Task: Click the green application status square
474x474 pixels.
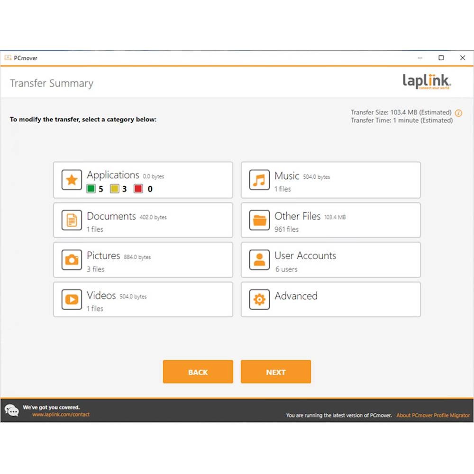Action: (x=91, y=189)
